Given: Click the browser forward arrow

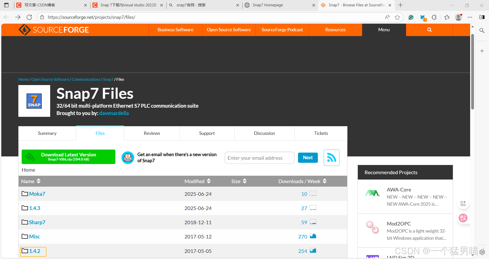Looking at the screenshot, I should [x=18, y=17].
